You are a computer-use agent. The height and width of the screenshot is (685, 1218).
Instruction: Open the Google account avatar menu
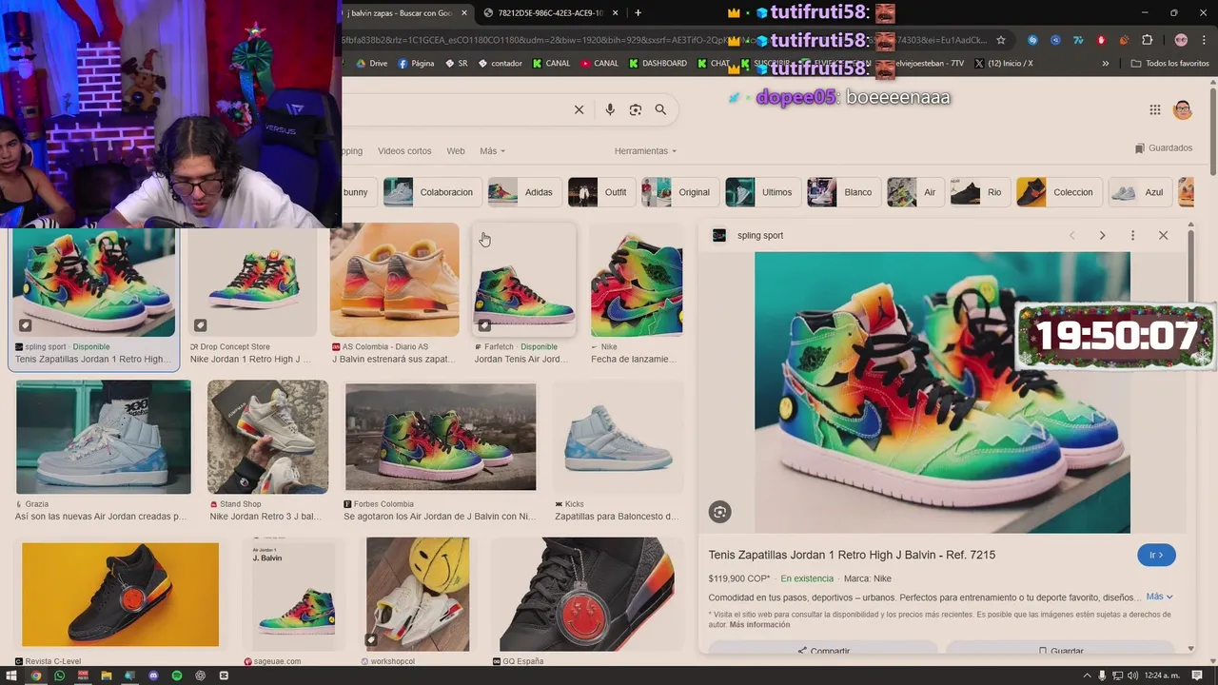coord(1183,109)
